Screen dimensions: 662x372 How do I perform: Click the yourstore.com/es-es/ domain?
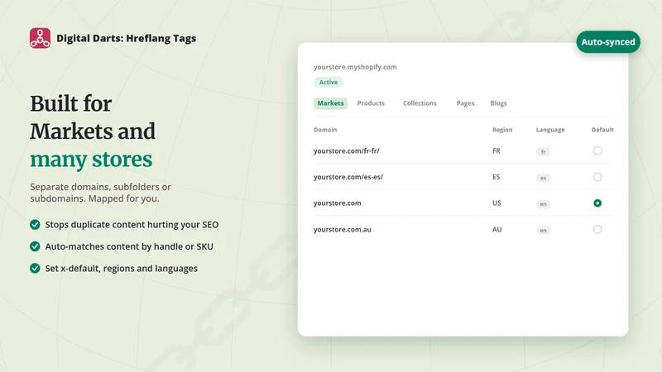click(x=348, y=177)
